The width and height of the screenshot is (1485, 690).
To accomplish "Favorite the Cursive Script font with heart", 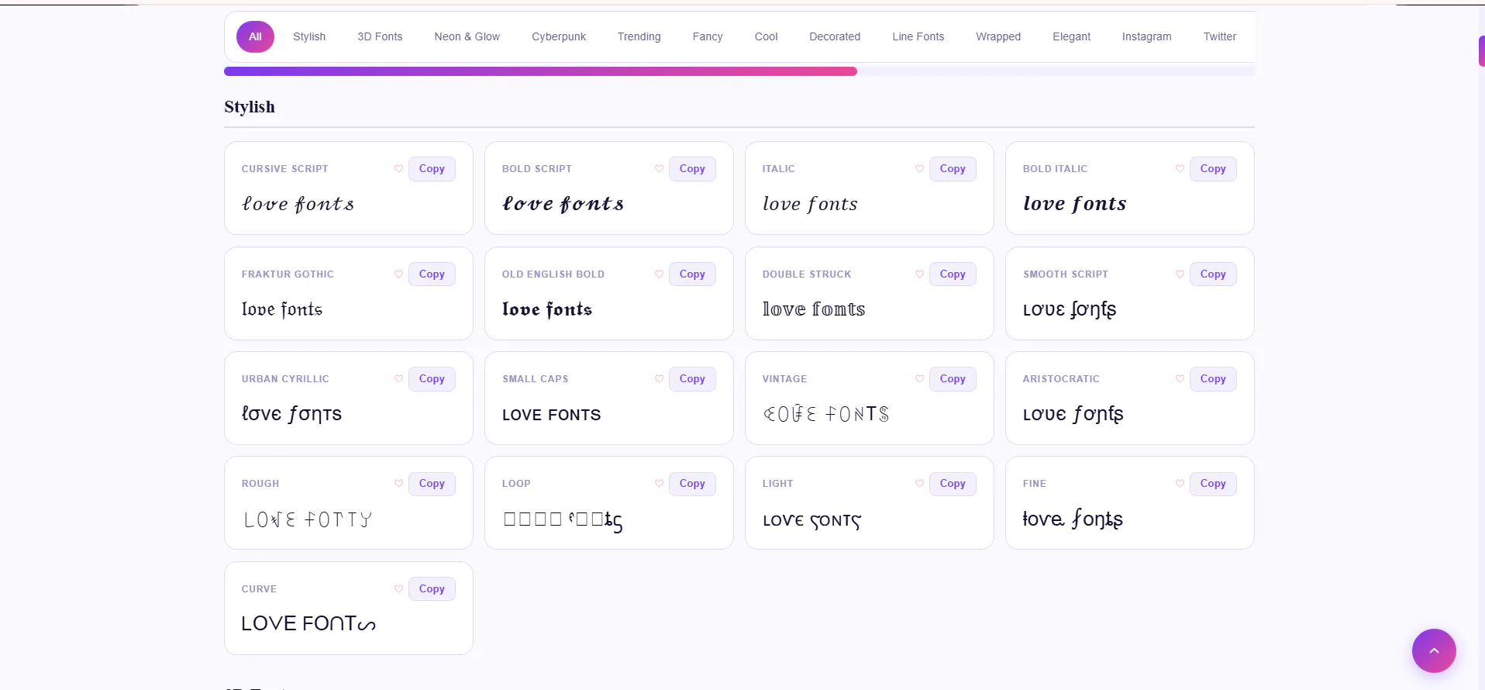I will pos(398,169).
